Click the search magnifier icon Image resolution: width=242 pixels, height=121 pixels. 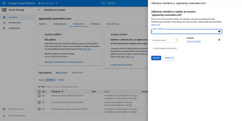coord(104,3)
